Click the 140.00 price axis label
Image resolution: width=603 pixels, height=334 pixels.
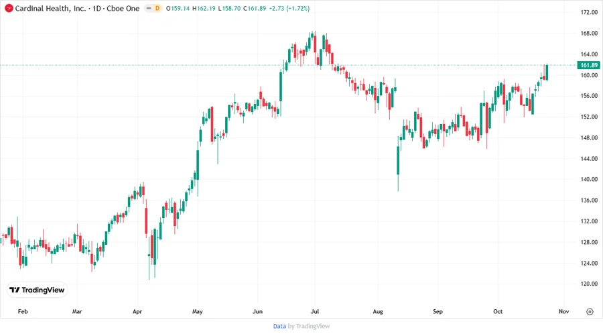tap(589, 179)
